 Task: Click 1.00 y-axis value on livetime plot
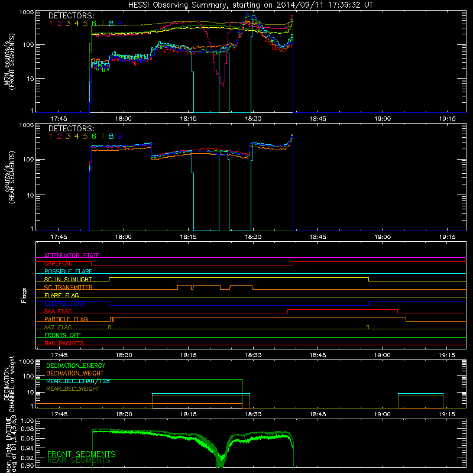click(x=27, y=420)
